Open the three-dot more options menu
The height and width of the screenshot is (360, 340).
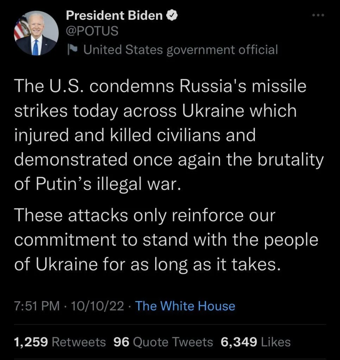318,15
